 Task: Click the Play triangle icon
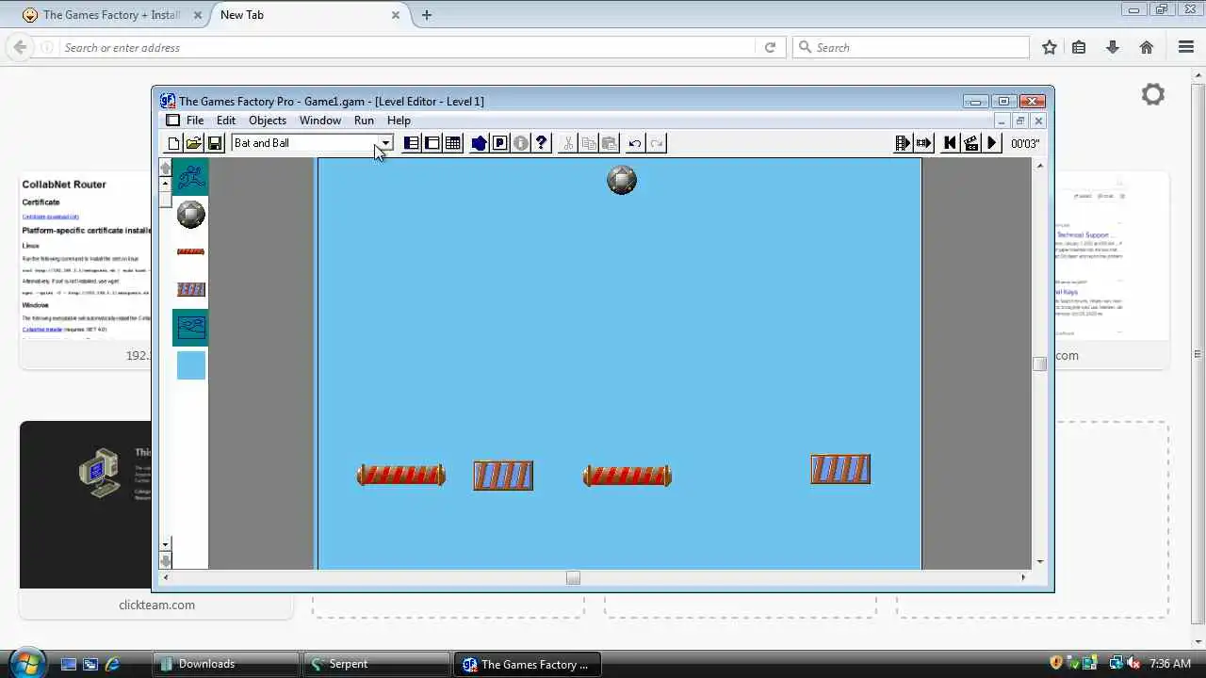point(992,143)
